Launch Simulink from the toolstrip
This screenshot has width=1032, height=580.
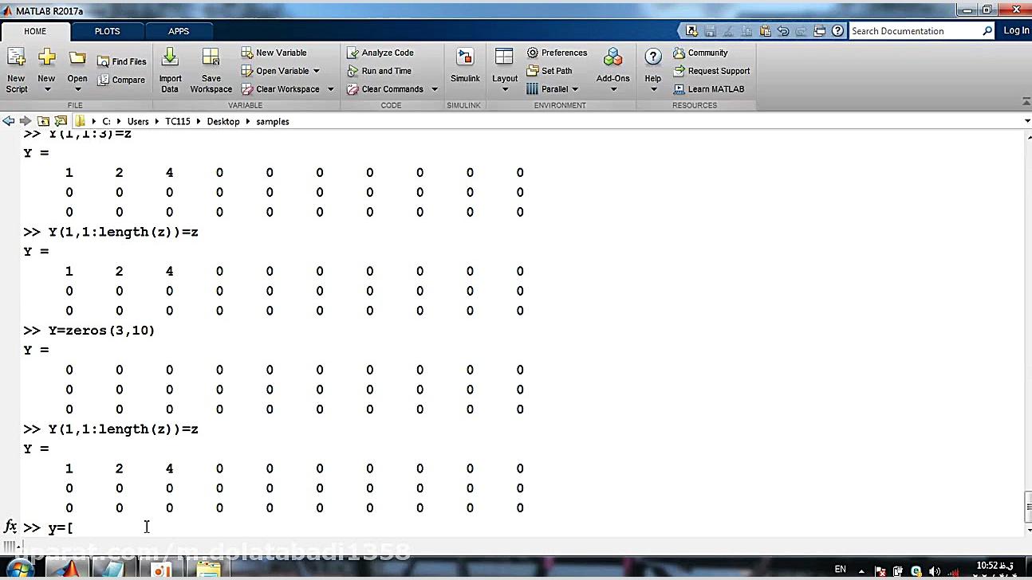click(465, 65)
